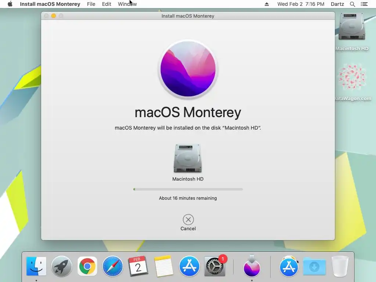Open Spotlight search magnifier
The width and height of the screenshot is (376, 282).
(x=352, y=4)
